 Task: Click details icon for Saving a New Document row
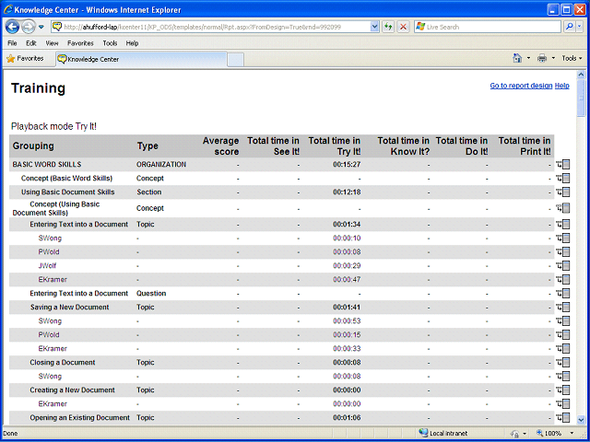[563, 307]
